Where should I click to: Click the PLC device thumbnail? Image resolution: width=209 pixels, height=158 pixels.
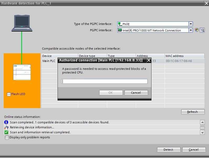[x=22, y=72]
